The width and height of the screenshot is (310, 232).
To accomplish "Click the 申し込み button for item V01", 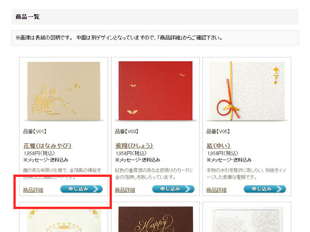I will tap(82, 189).
